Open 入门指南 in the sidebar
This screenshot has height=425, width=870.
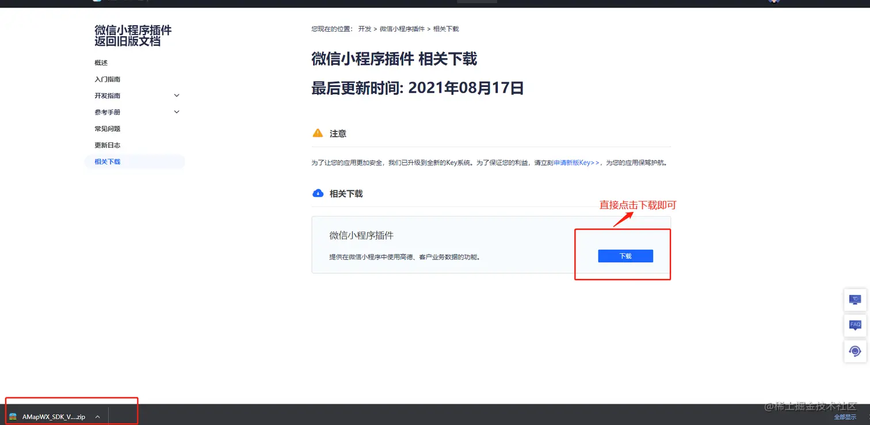pos(108,79)
